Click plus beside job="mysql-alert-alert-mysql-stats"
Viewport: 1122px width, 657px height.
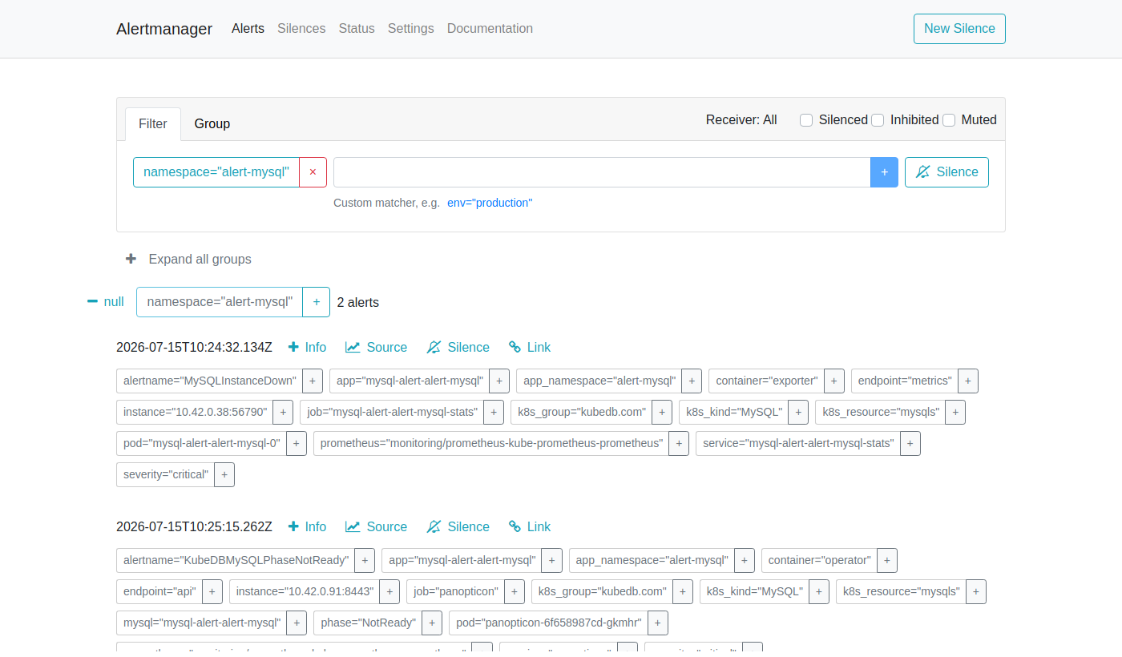494,412
